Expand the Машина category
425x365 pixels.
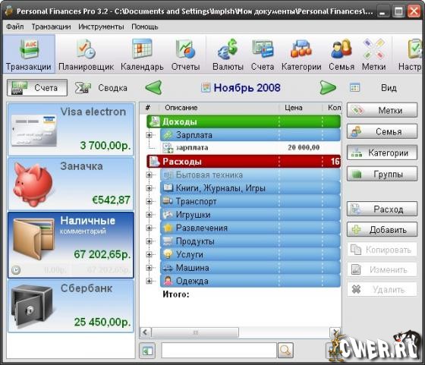tap(149, 267)
